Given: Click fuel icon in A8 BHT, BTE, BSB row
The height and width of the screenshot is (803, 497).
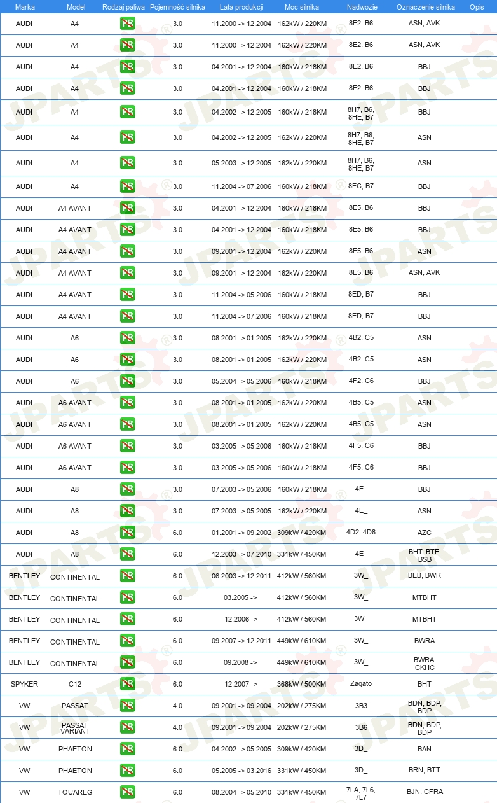Looking at the screenshot, I should point(127,554).
